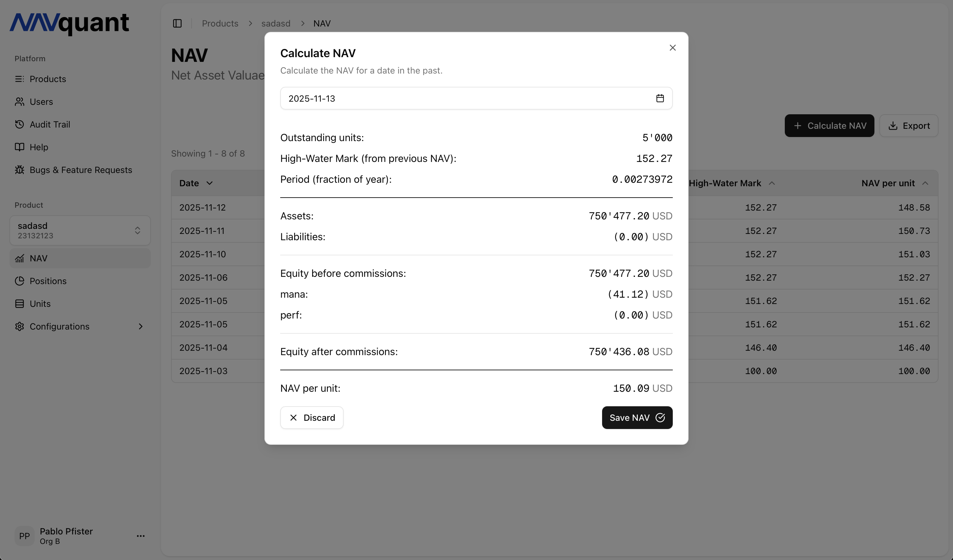The image size is (953, 560).
Task: Expand the Configurations submenu chevron
Action: [141, 326]
